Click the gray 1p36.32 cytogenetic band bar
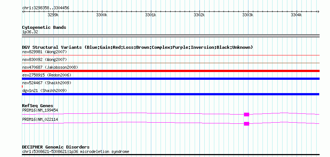Image resolution: width=330 pixels, height=157 pixels. tap(171, 36)
